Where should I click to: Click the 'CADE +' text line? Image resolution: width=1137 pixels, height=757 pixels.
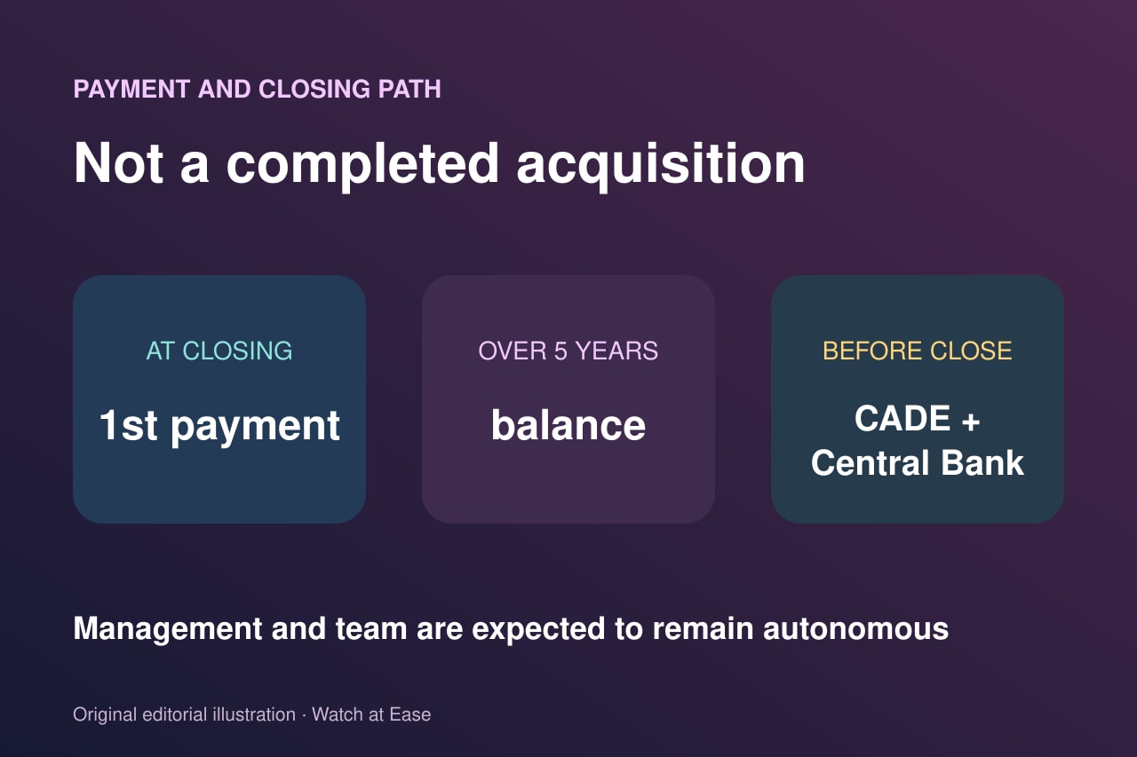click(918, 419)
